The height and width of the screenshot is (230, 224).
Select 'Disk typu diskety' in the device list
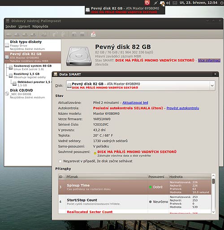coord(33,45)
